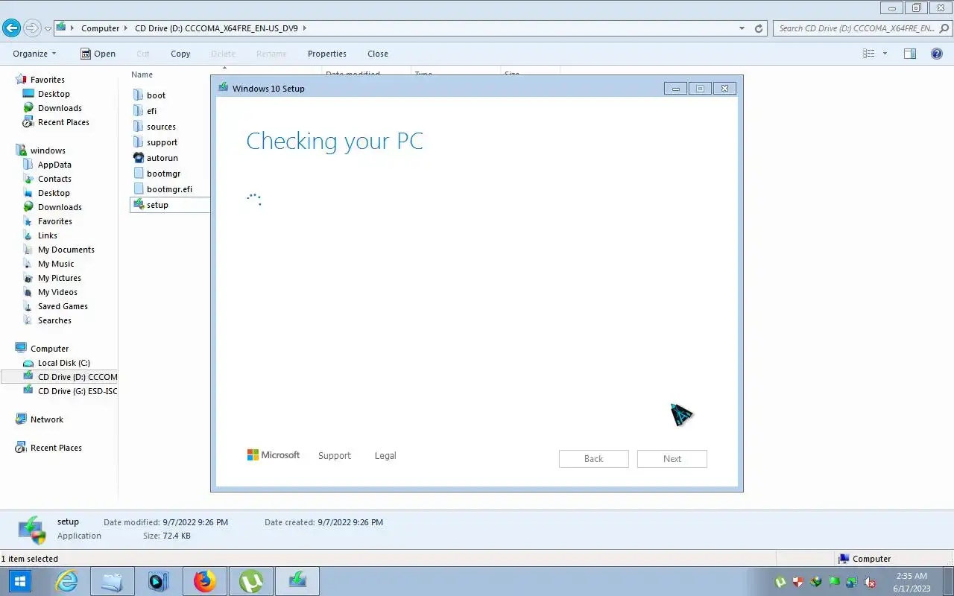The image size is (954, 596).
Task: Launch Internet Explorer from taskbar
Action: click(x=67, y=581)
